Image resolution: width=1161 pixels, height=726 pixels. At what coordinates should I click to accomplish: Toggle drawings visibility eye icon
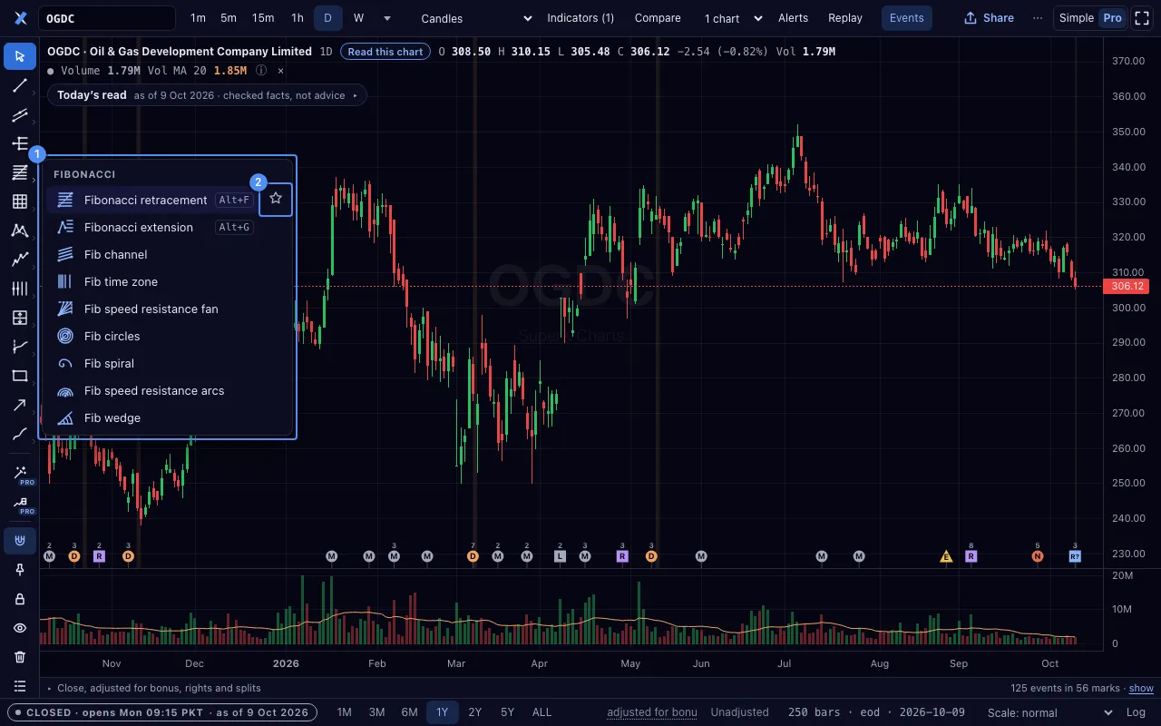[20, 628]
